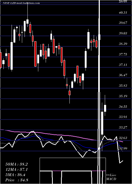The image size is (132, 184).
Task: Click the <<Live MACD label
Action: click(111, 177)
